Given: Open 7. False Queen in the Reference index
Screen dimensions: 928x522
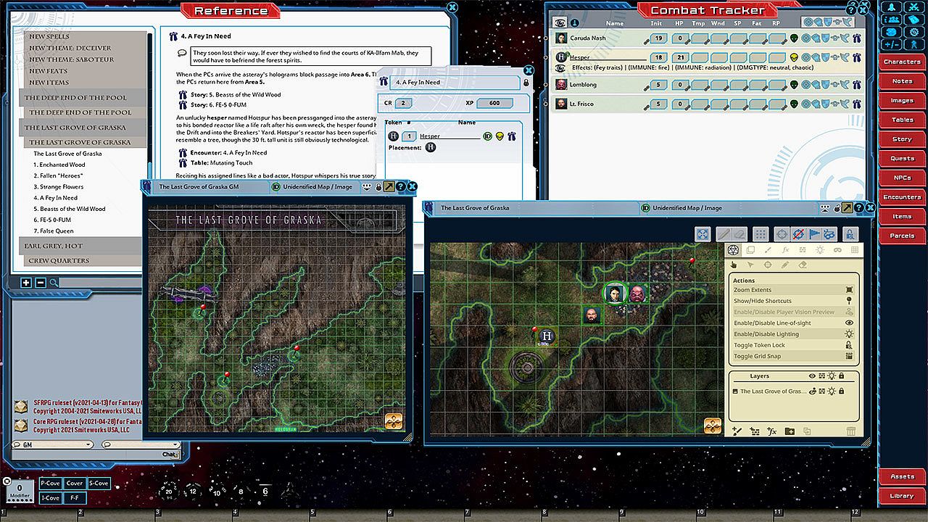Looking at the screenshot, I should 54,231.
